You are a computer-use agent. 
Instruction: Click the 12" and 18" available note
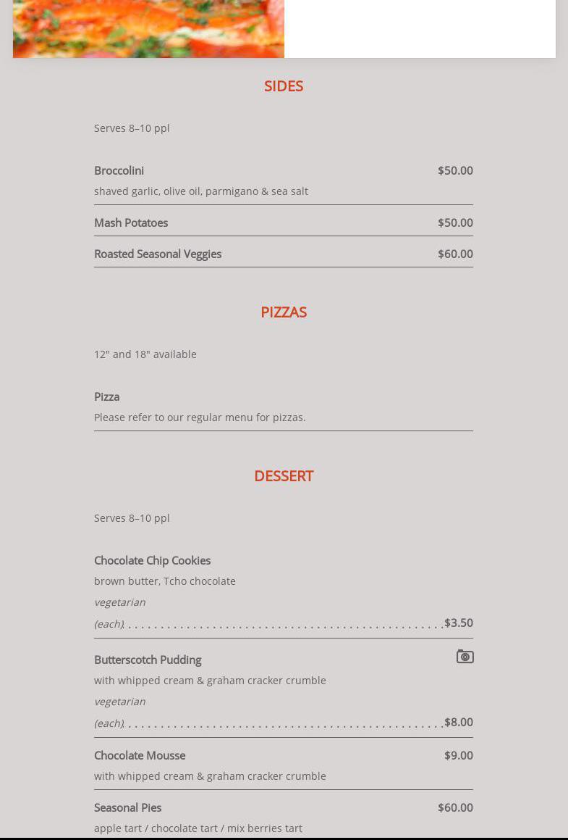tap(145, 354)
